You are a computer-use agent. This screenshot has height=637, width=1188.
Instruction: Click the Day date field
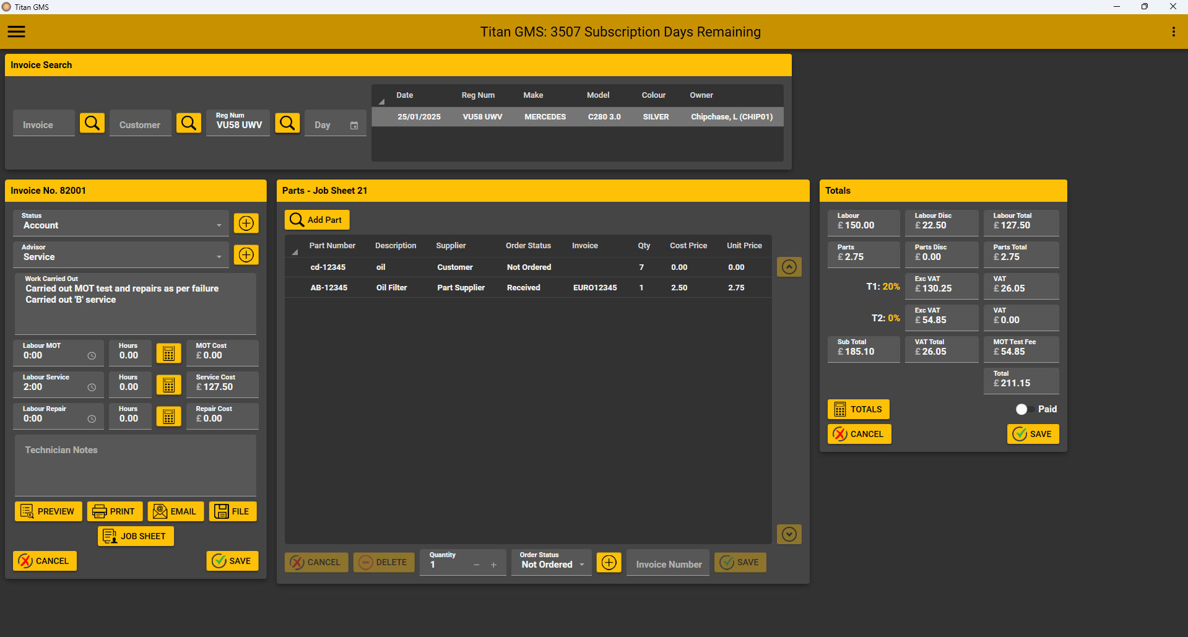click(335, 123)
